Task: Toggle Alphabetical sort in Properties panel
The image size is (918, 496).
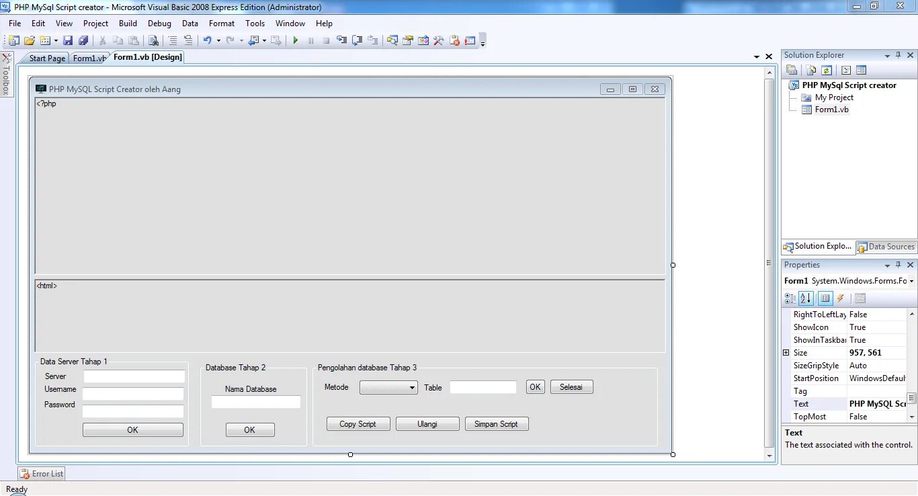Action: point(806,298)
